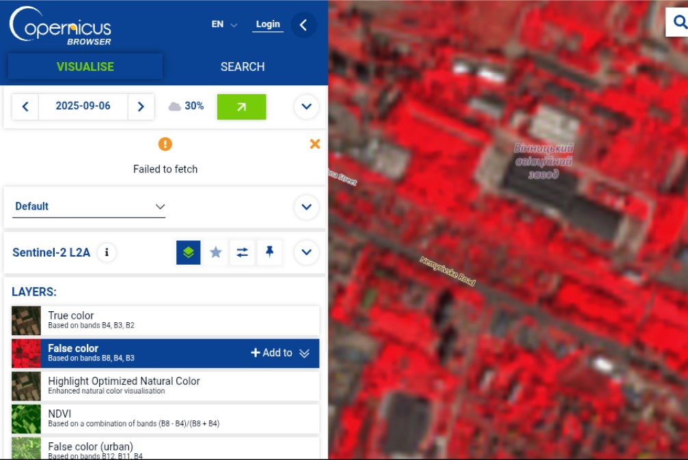Open the Default theme dropdown
Viewport: 688px width, 460px height.
point(90,207)
